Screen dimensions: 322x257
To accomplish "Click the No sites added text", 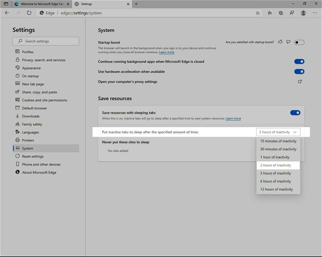I will tap(118, 151).
